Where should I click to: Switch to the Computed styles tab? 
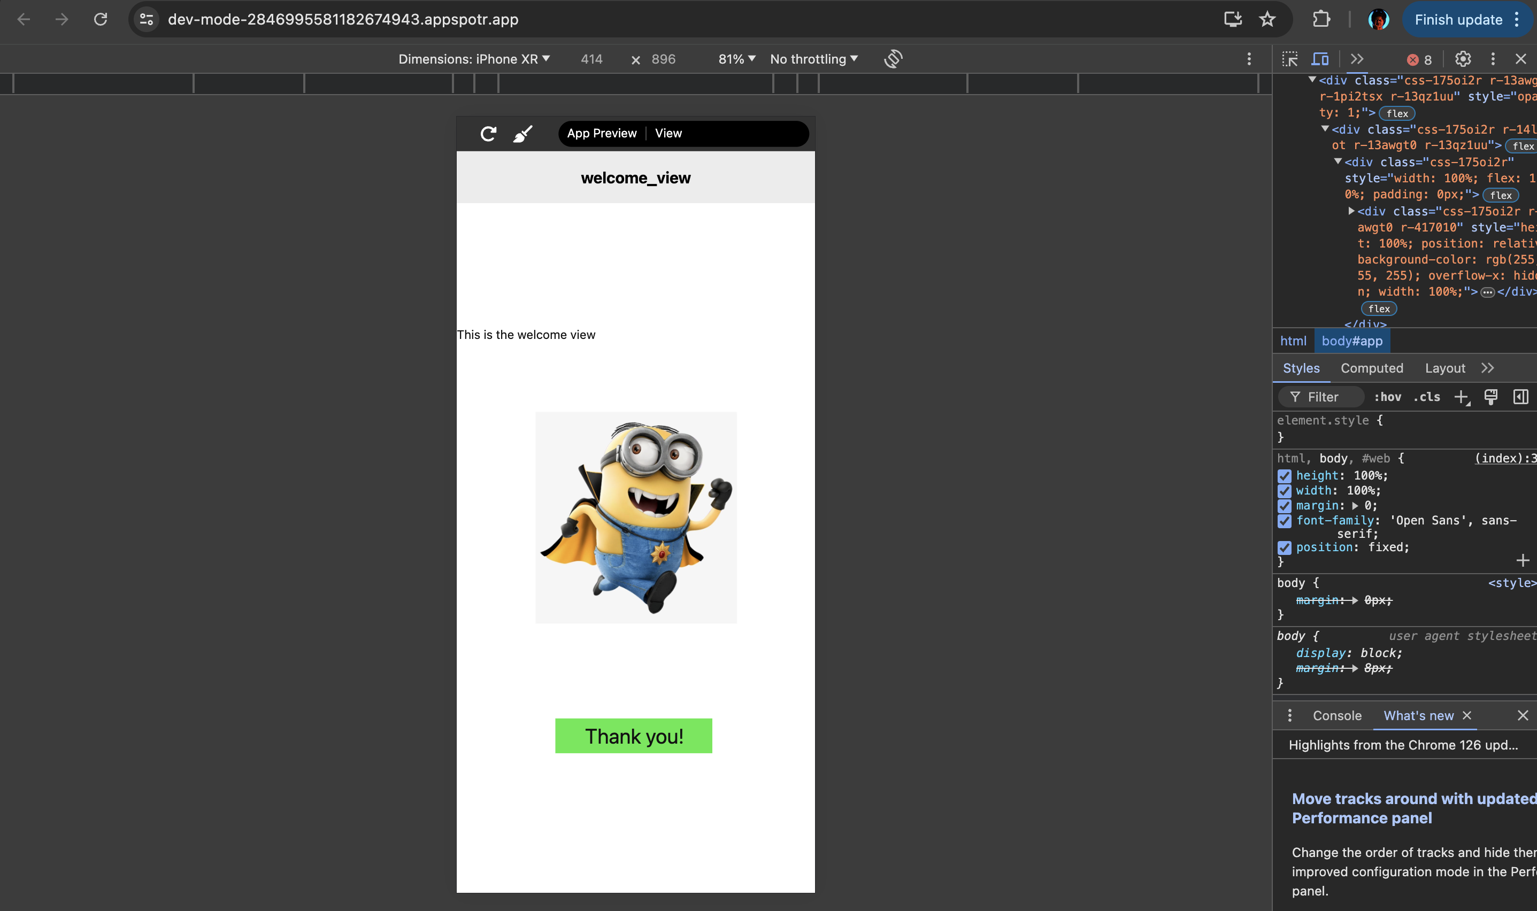pos(1372,368)
